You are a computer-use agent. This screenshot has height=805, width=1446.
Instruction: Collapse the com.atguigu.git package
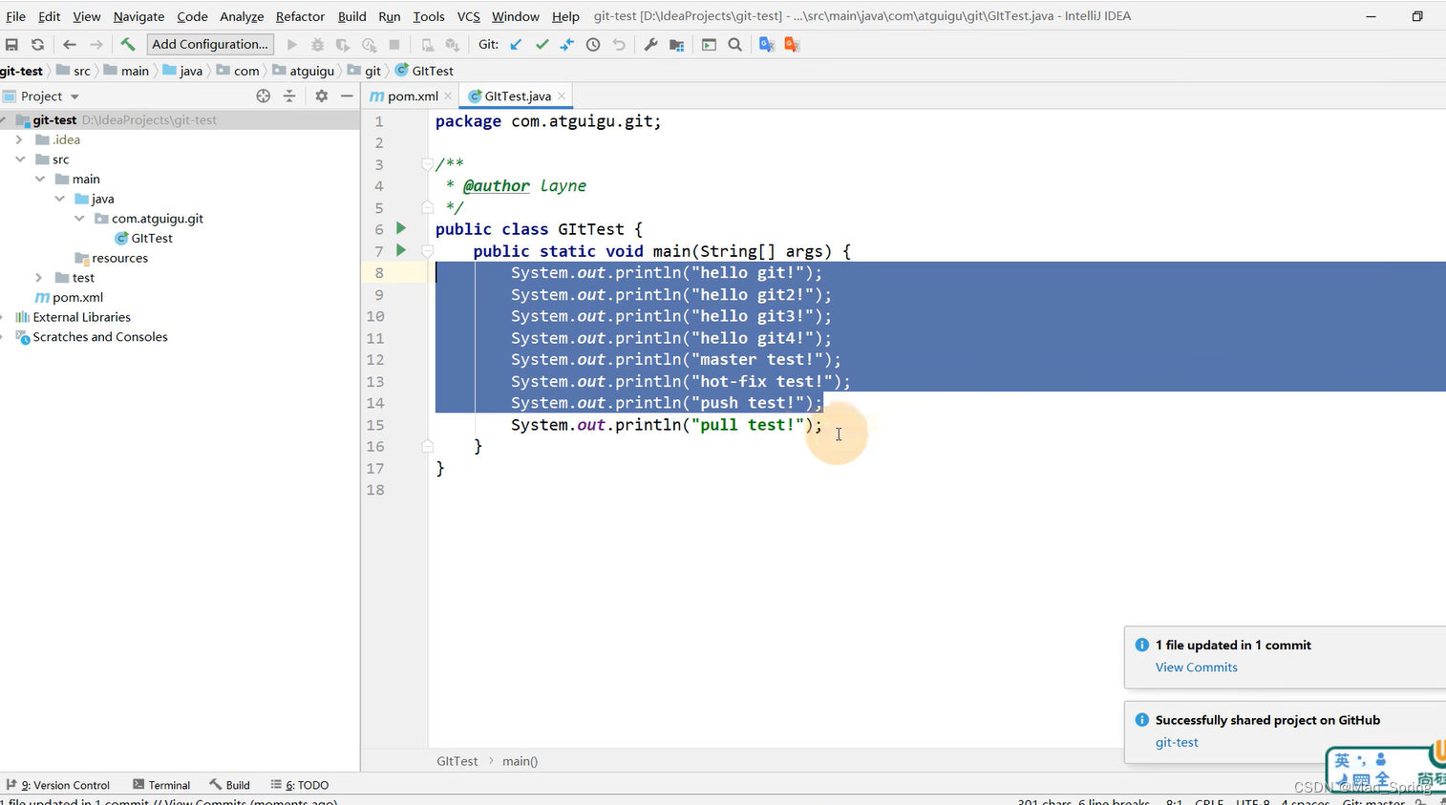79,219
